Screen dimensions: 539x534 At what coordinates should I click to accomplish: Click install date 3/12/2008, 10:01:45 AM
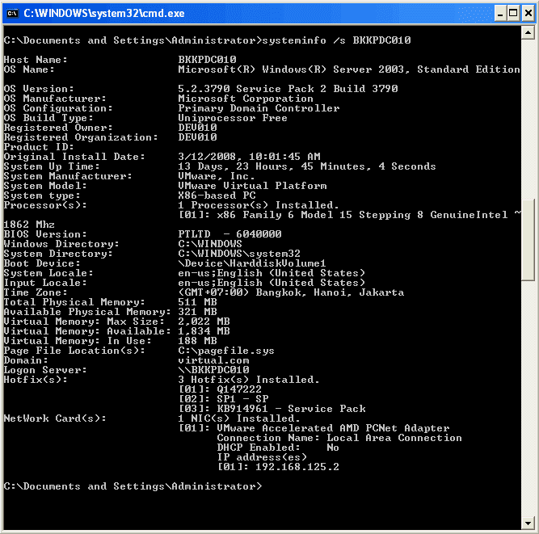tap(249, 157)
